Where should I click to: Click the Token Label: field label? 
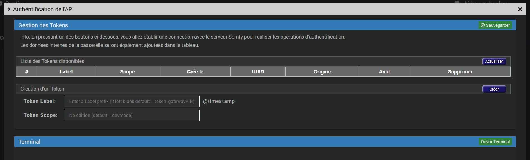click(40, 101)
